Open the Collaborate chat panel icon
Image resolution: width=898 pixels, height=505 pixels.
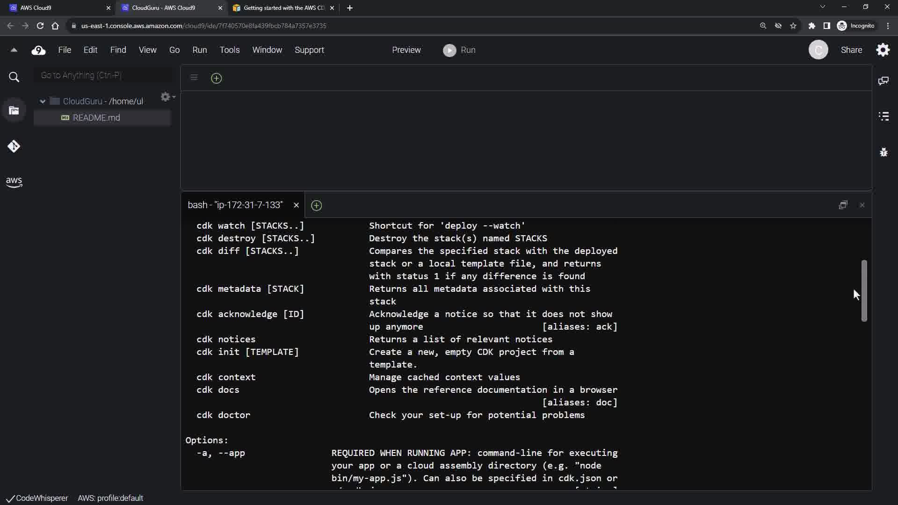[884, 81]
